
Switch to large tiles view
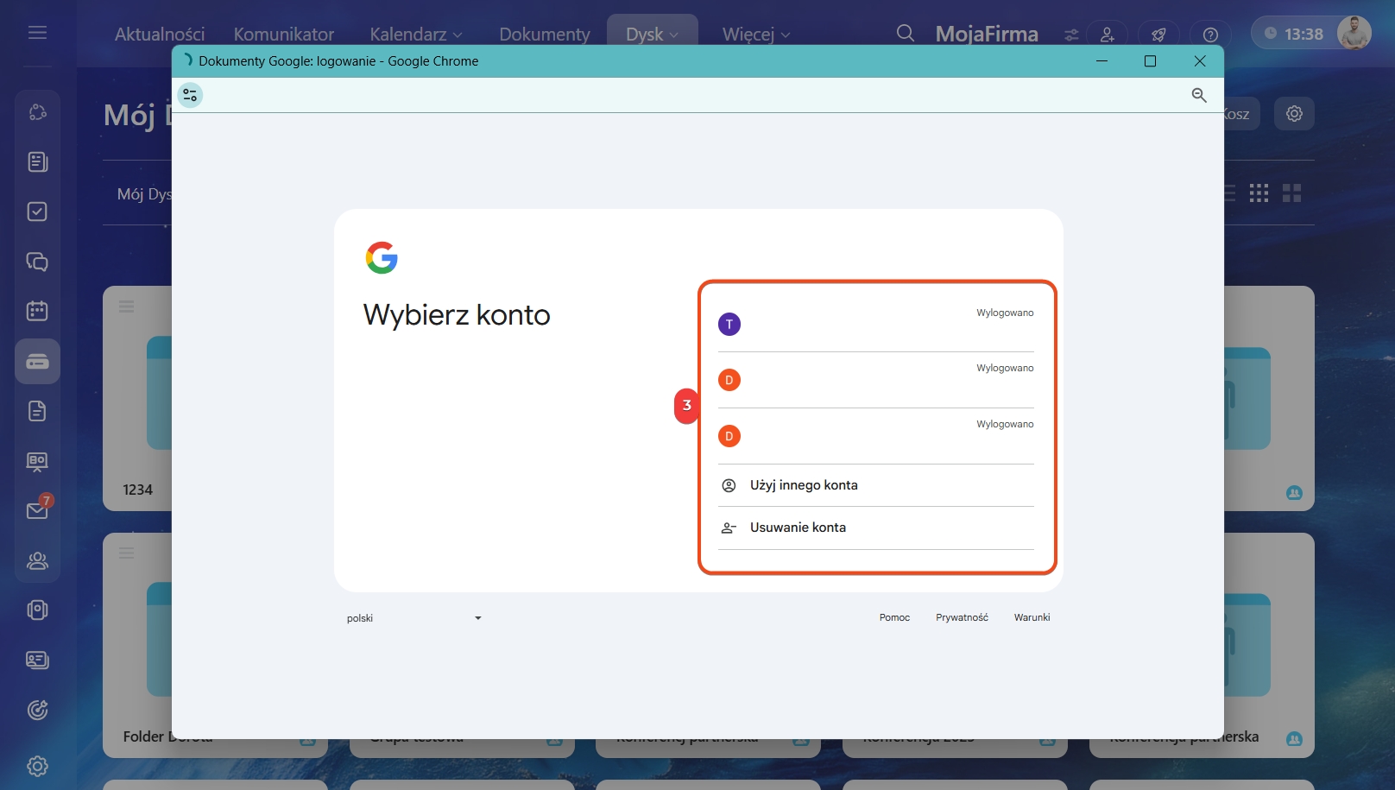(x=1291, y=193)
